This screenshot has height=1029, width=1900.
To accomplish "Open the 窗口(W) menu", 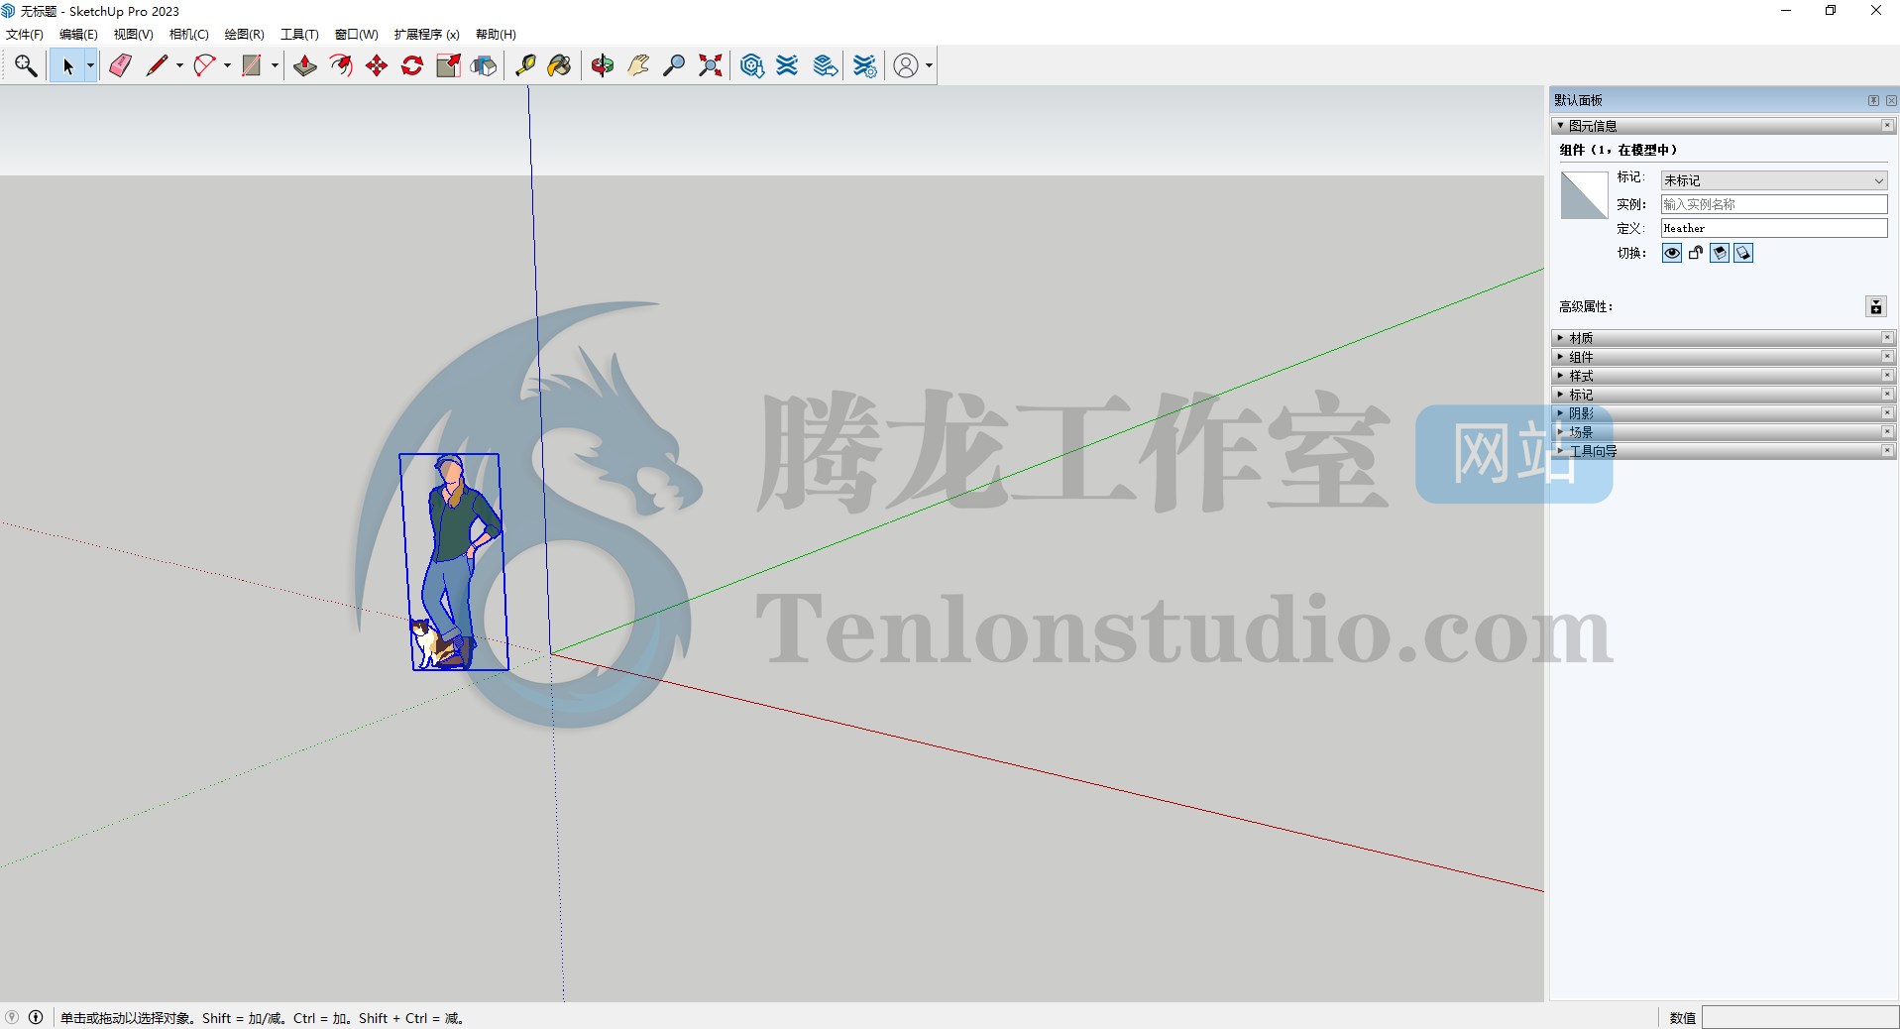I will click(x=356, y=34).
